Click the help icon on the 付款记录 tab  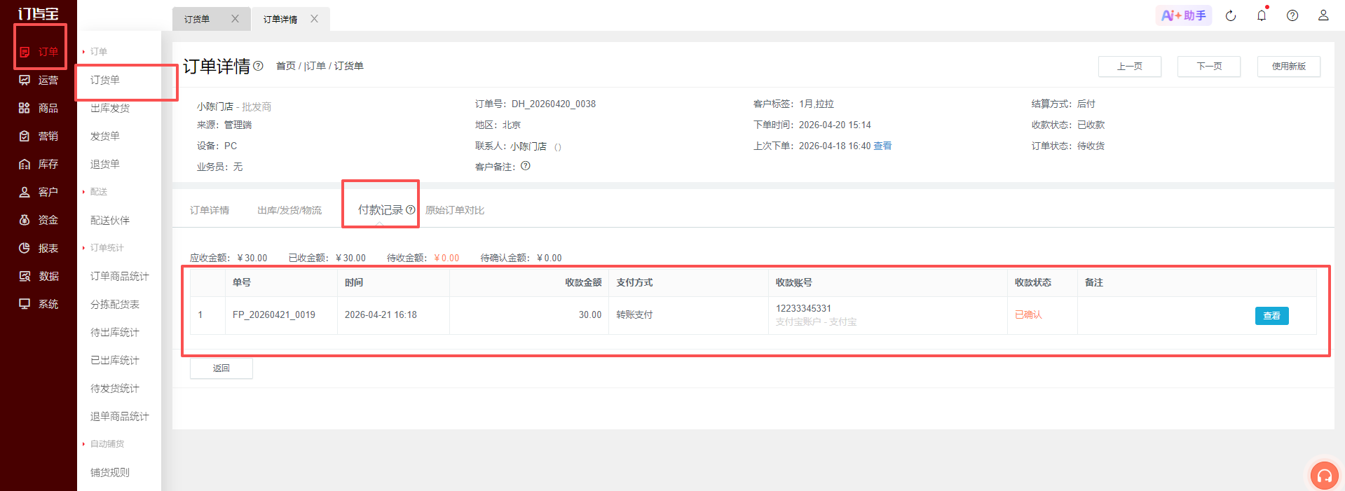coord(411,209)
